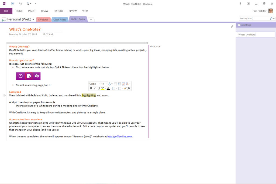
Task: Undo the last action
Action: (x=20, y=4)
